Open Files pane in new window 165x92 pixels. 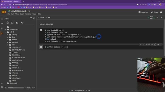pos(31,18)
